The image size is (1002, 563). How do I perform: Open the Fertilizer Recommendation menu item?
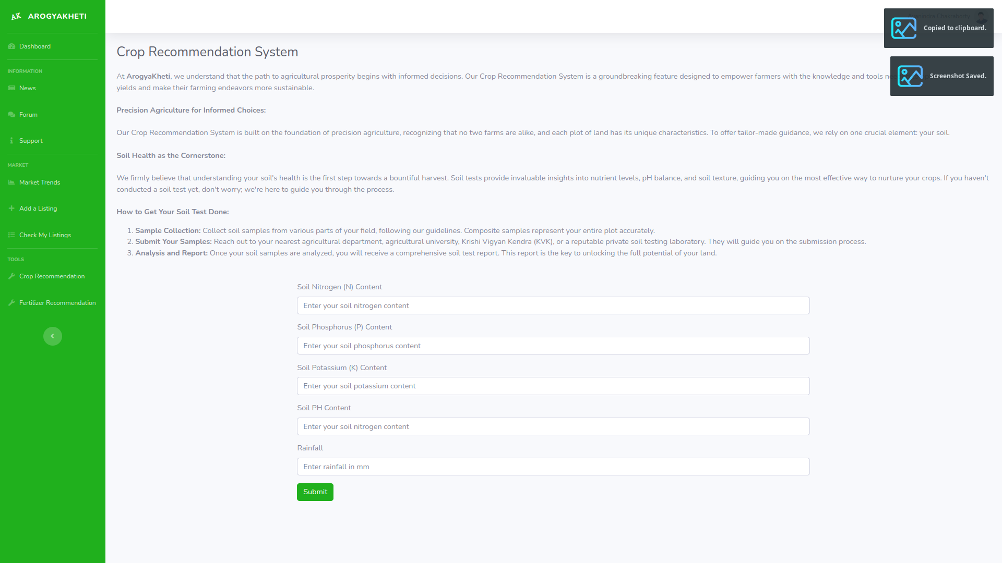pos(57,303)
